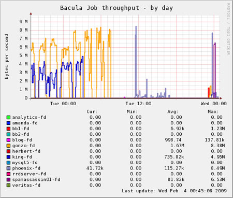Image resolution: width=233 pixels, height=198 pixels.
Task: Click the 'rrdserver-fd' legend label
Action: click(x=29, y=174)
